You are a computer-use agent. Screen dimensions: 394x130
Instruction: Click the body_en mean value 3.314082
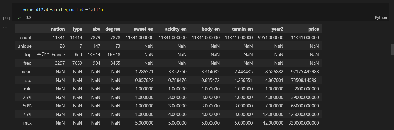210,72
